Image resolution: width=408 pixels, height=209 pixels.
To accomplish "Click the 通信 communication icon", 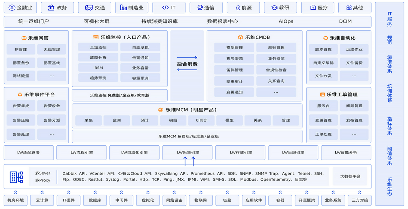I will click(200, 8).
